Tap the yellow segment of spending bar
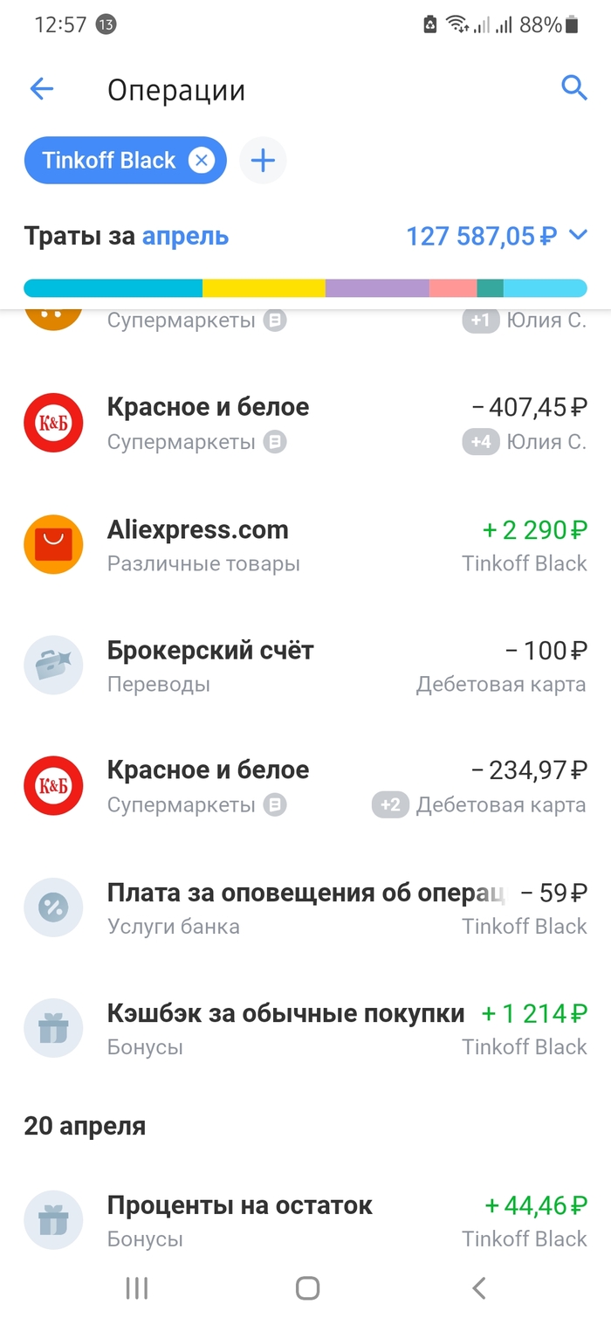Screen dimensions: 611x1325 tap(264, 288)
